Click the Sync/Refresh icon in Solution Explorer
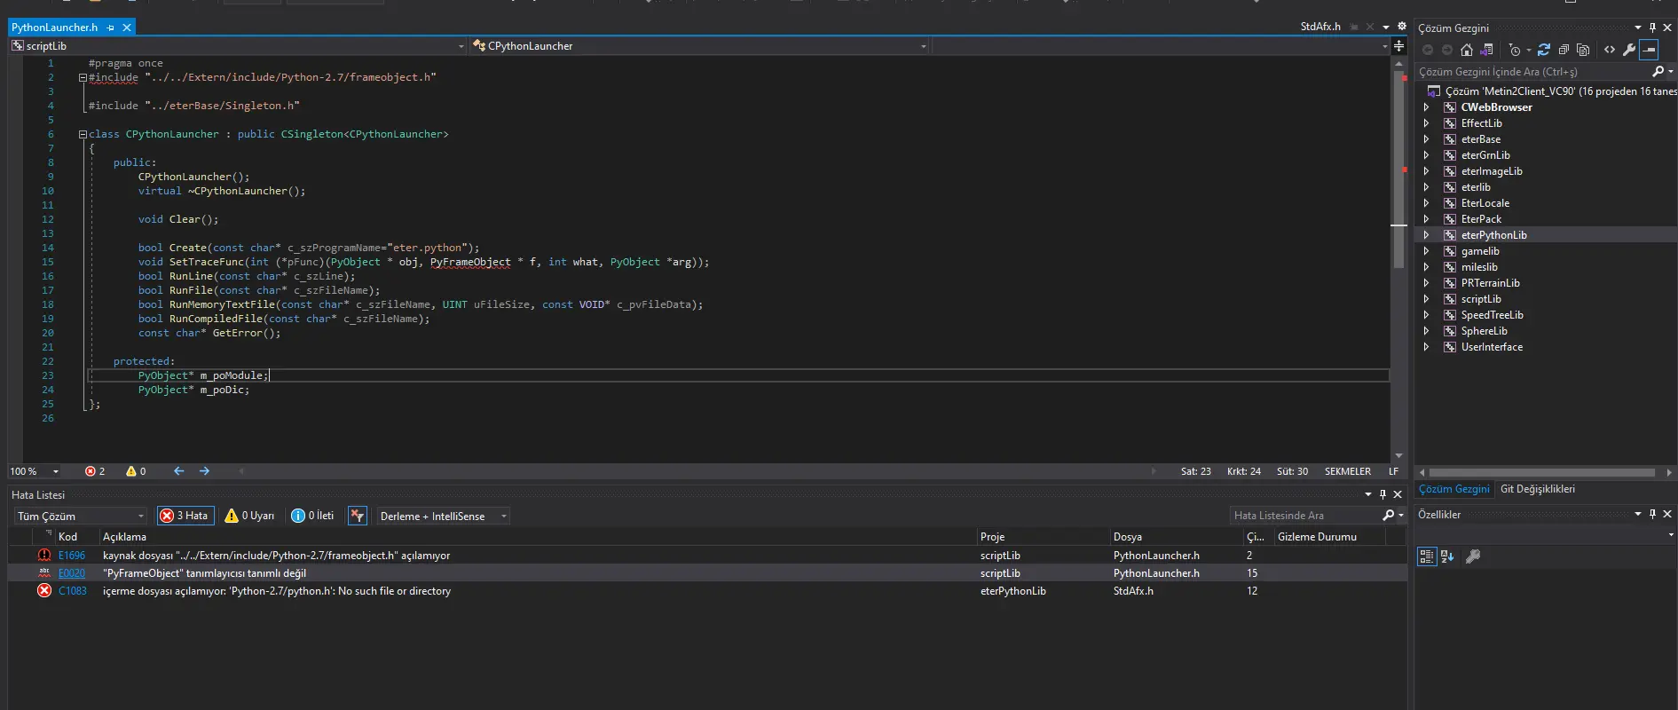 tap(1544, 50)
